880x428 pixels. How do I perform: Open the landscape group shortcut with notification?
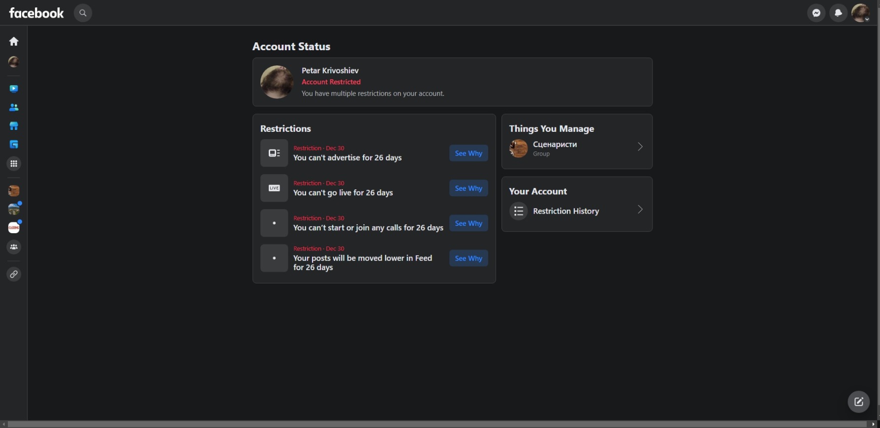click(14, 209)
